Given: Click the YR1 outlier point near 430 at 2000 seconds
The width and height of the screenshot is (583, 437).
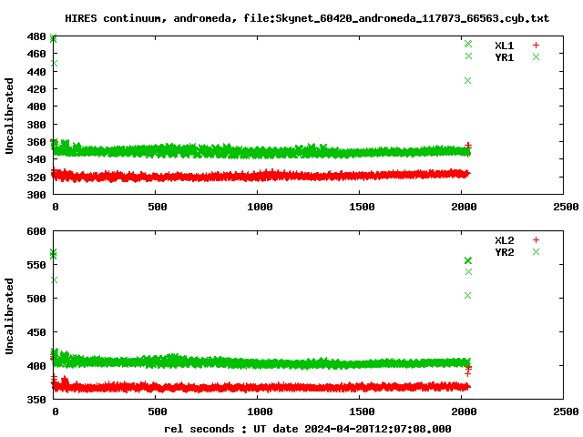Looking at the screenshot, I should (x=467, y=81).
